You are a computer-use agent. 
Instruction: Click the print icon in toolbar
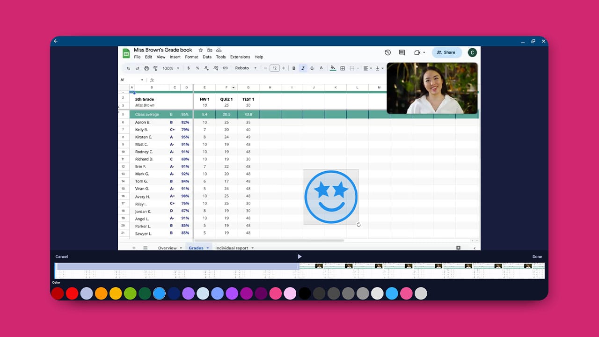click(146, 68)
